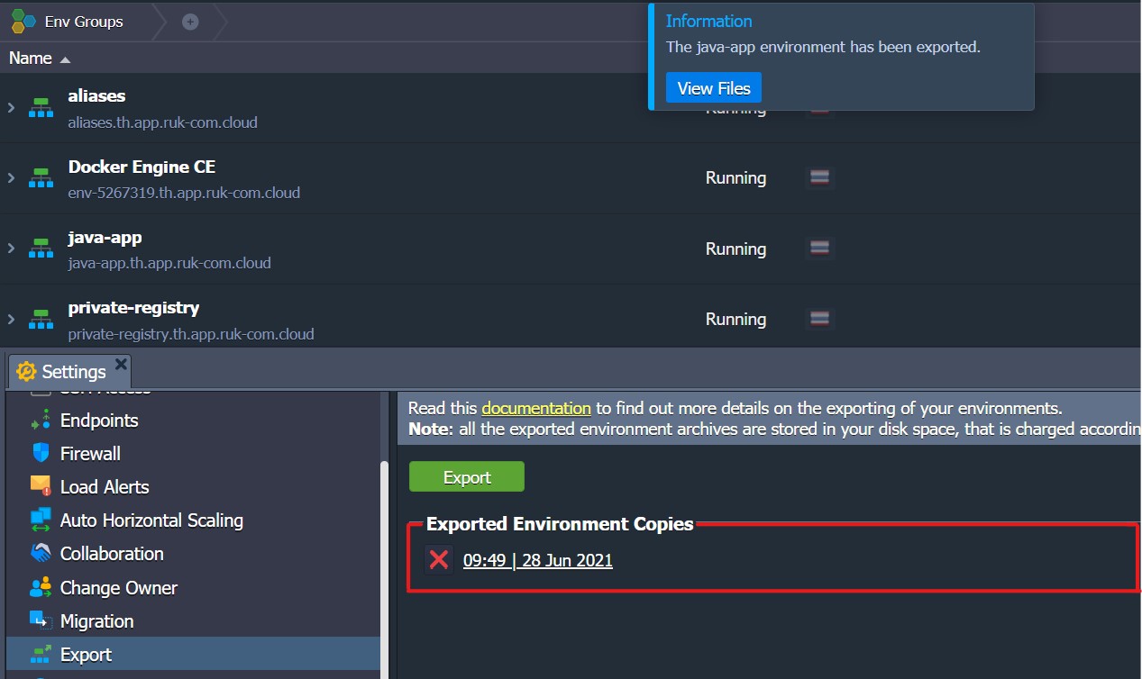Click the Endpoints icon in settings list
1142x679 pixels.
click(x=41, y=421)
